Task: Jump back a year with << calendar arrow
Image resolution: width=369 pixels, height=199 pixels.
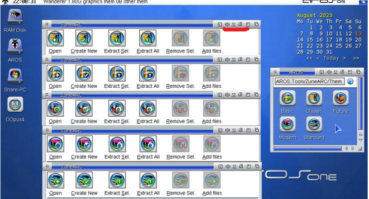Action: tap(310, 58)
